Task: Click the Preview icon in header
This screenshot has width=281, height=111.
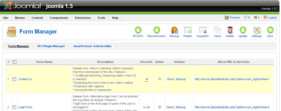Action: point(227,18)
